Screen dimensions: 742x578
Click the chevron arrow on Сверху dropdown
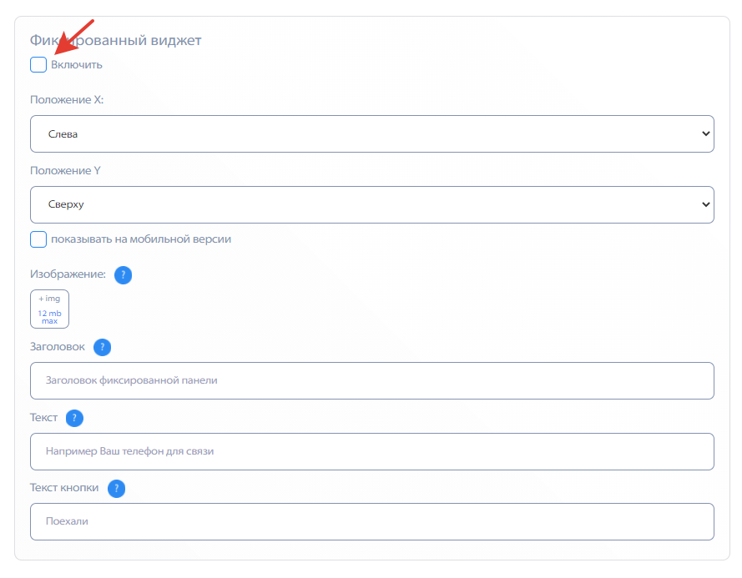click(x=705, y=205)
